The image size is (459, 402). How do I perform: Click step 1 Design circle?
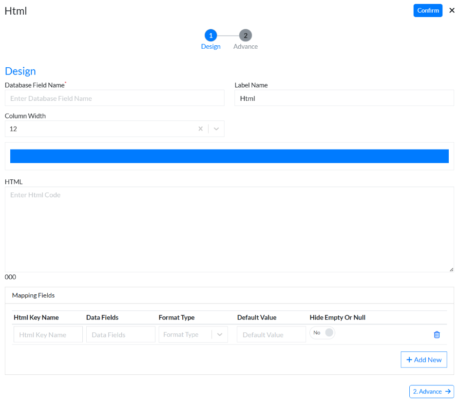[210, 36]
